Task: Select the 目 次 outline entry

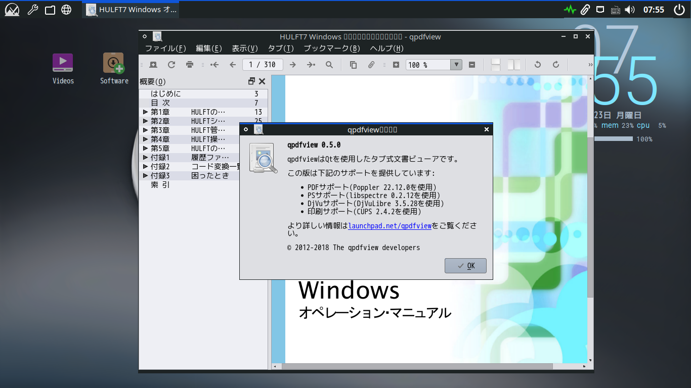Action: 203,103
